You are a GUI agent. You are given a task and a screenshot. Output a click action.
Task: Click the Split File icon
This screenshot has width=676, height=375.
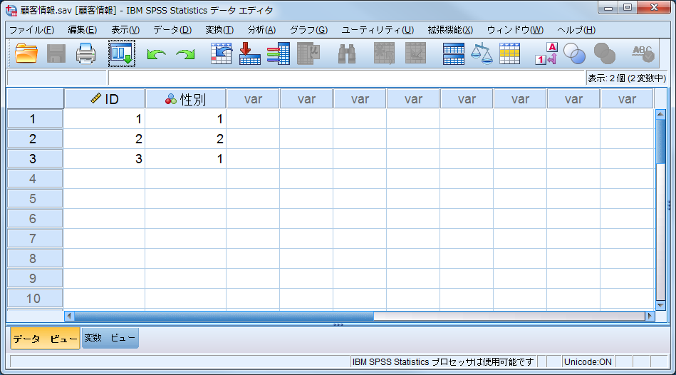(454, 54)
